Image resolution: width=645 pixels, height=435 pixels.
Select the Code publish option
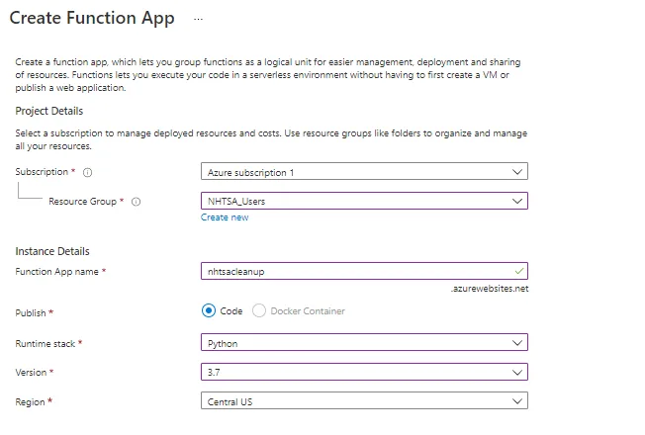[x=209, y=311]
